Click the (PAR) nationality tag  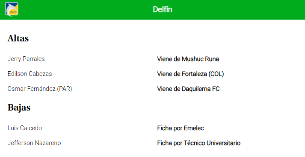pyautogui.click(x=65, y=89)
